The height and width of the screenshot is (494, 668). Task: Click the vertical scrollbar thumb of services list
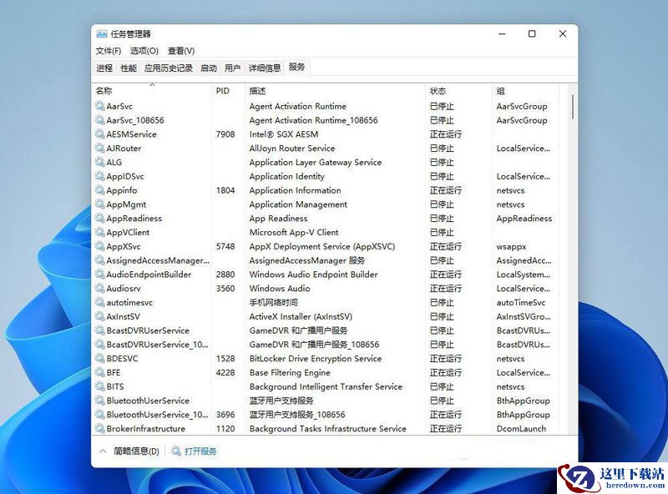(x=573, y=107)
